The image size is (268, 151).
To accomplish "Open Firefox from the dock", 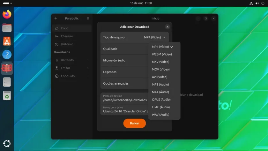I will tap(7, 14).
